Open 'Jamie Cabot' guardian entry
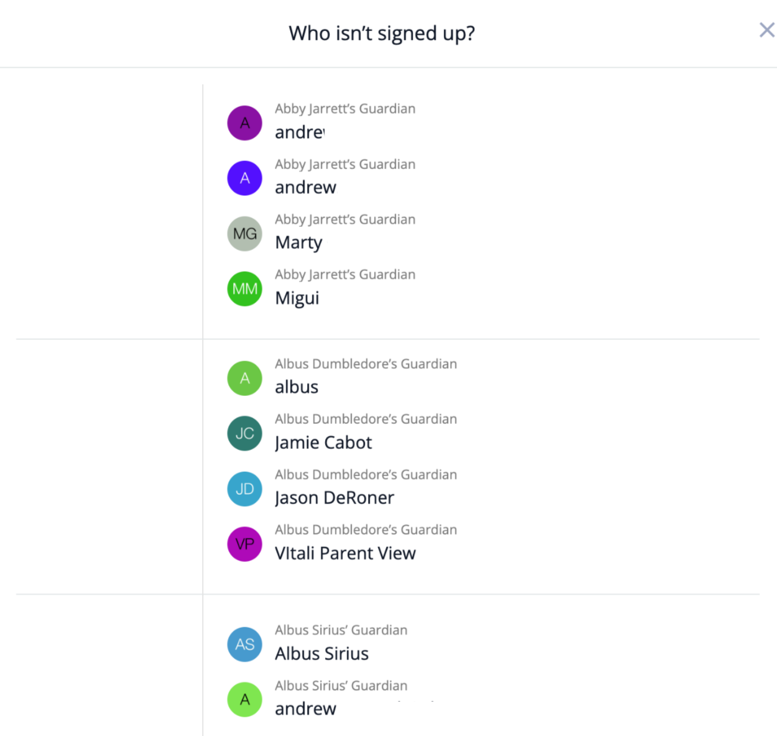This screenshot has width=777, height=736. pos(323,443)
